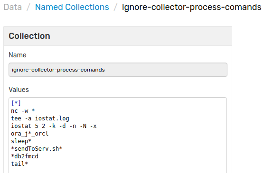Viewport: 264px width, 173px height.
Task: Click the blank line below tail*
Action: click(118, 171)
